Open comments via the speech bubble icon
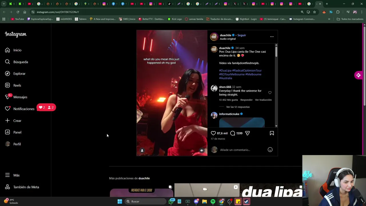The width and height of the screenshot is (366, 206). (232, 133)
